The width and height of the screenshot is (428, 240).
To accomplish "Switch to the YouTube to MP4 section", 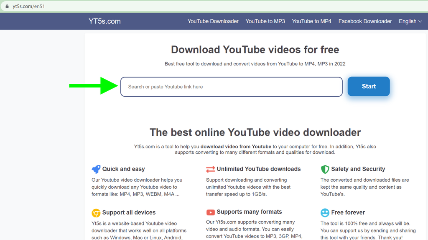I will pos(311,21).
